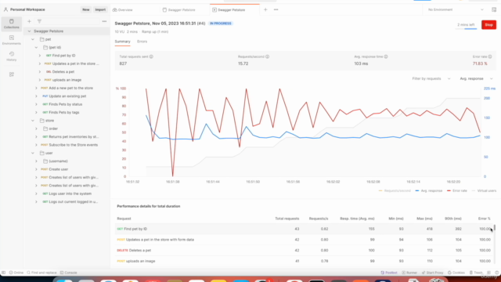Open Find and replace from status bar

41,273
